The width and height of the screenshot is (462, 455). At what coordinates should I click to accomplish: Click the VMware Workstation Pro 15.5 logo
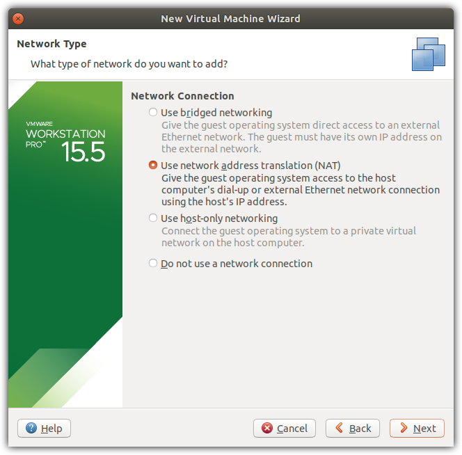(65, 142)
